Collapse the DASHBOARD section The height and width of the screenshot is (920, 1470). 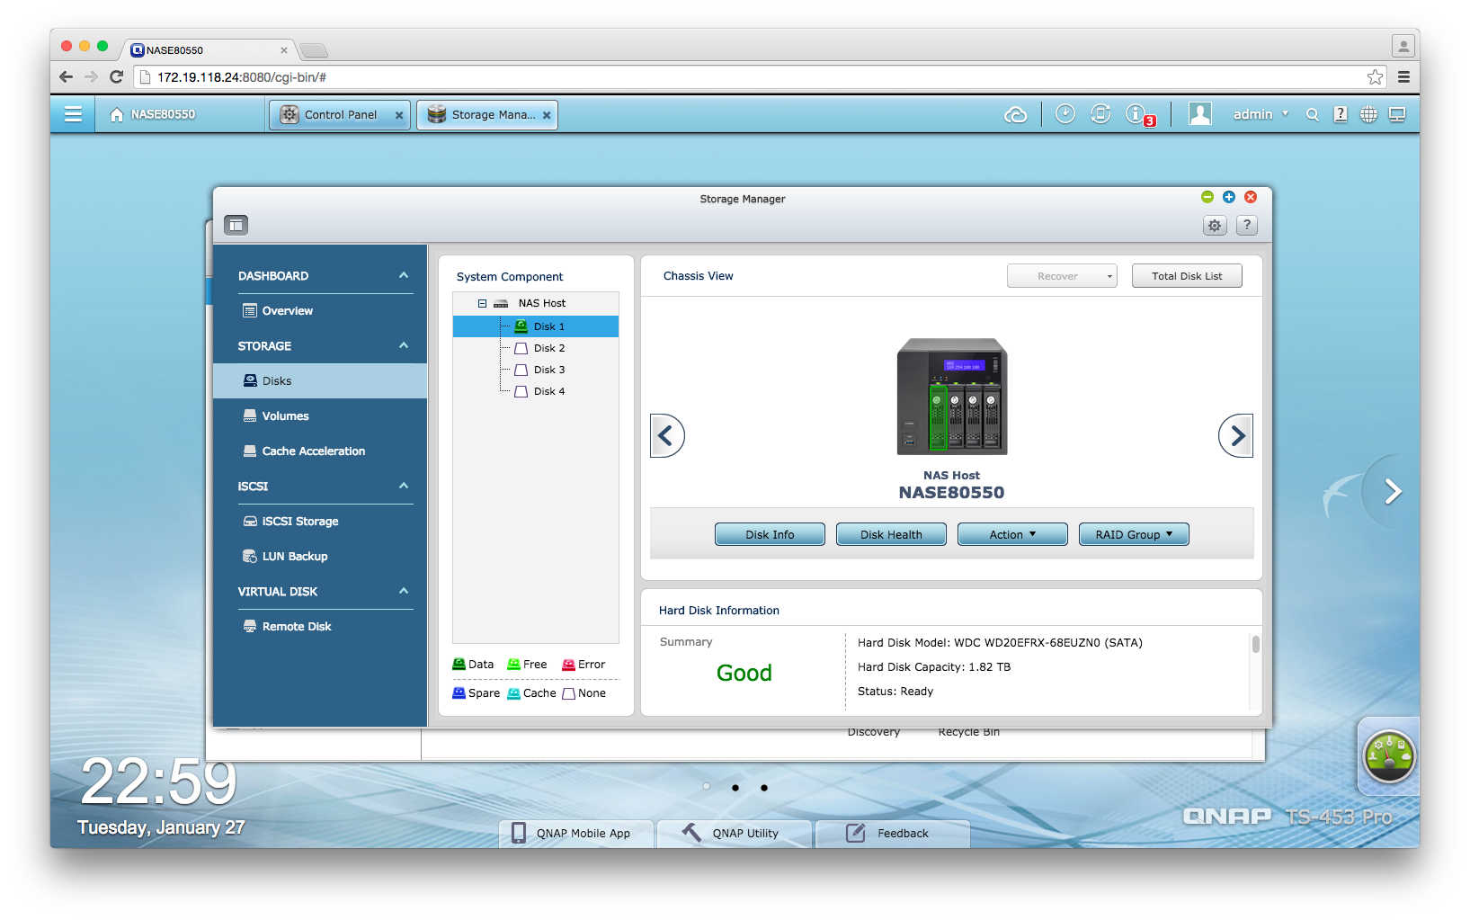point(404,275)
